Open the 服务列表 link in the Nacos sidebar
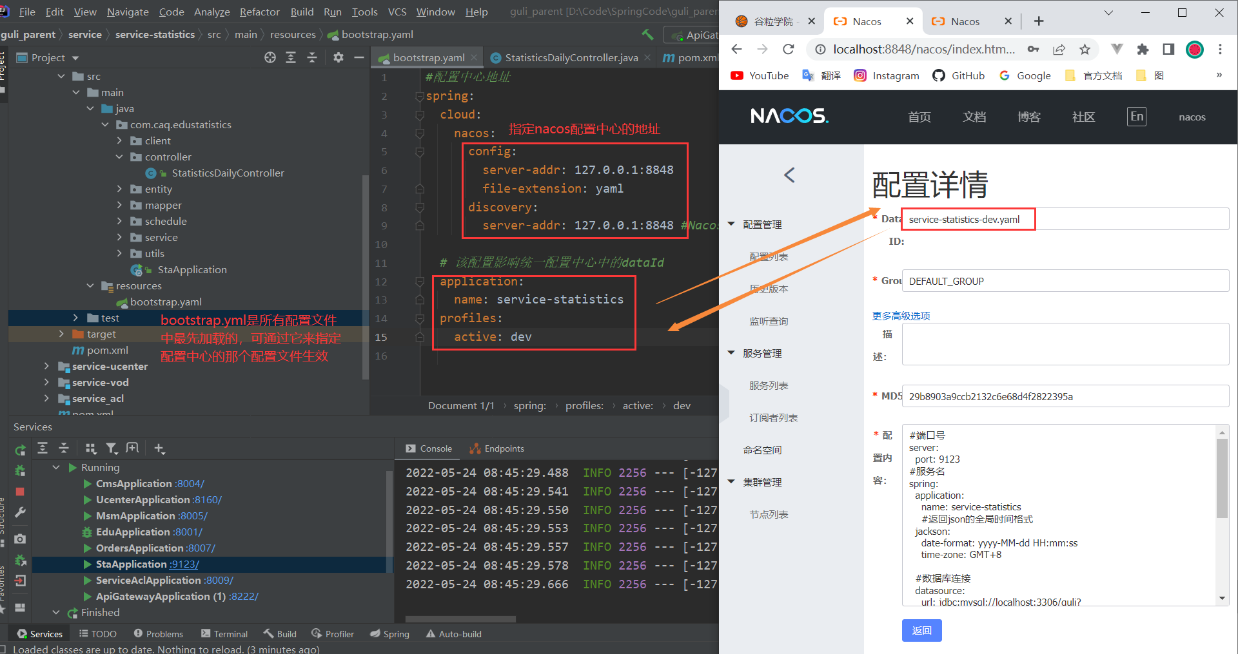The height and width of the screenshot is (654, 1238). click(769, 385)
